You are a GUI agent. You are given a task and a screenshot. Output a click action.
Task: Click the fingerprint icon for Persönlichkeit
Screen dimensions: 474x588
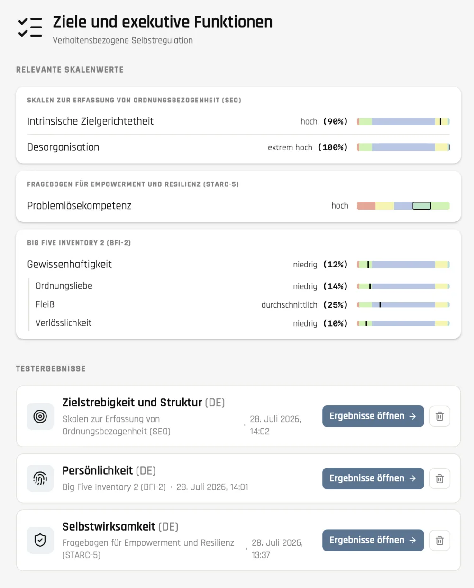coord(40,478)
